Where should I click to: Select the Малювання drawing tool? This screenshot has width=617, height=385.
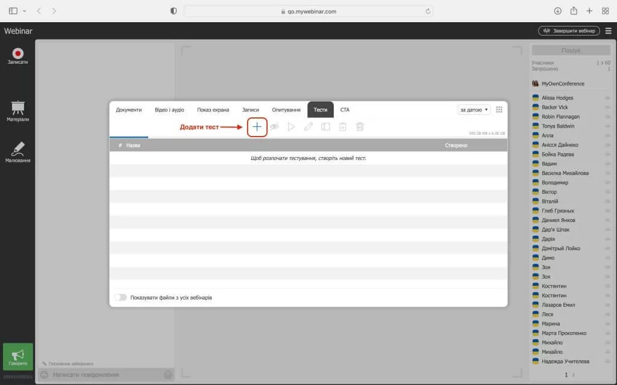coord(18,152)
